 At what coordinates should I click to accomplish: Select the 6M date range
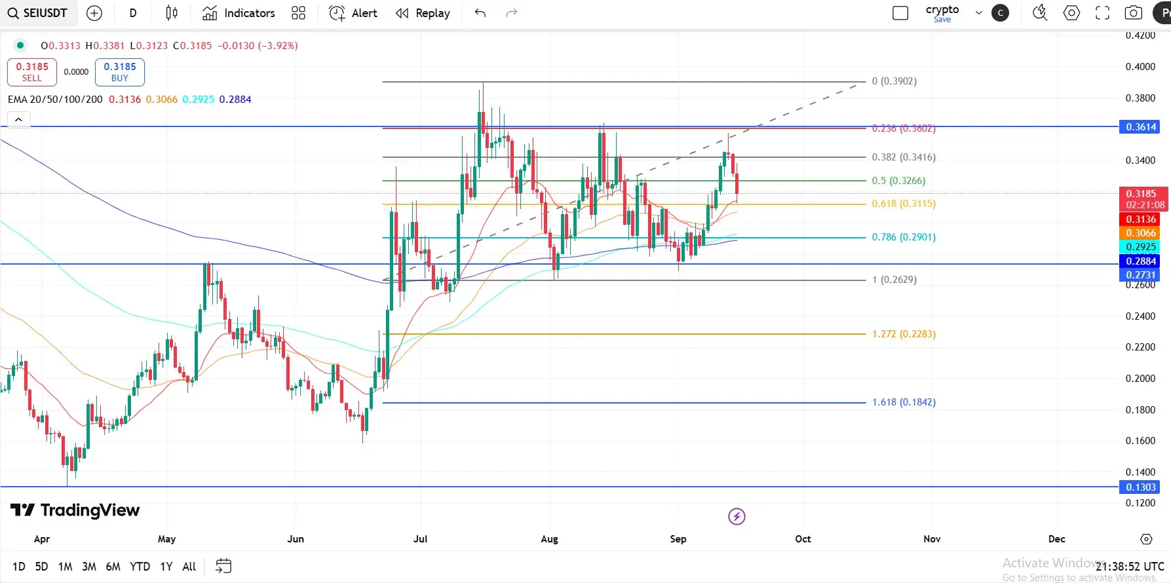pos(113,567)
